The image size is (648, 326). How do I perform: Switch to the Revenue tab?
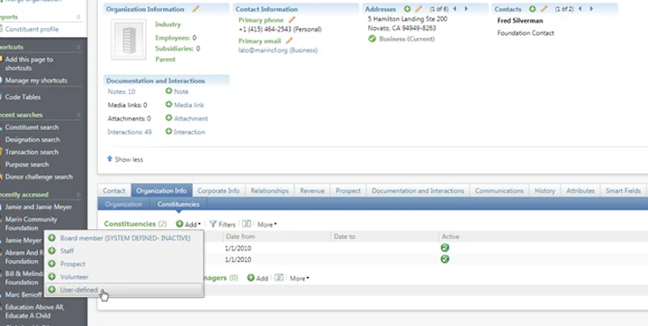coord(312,191)
